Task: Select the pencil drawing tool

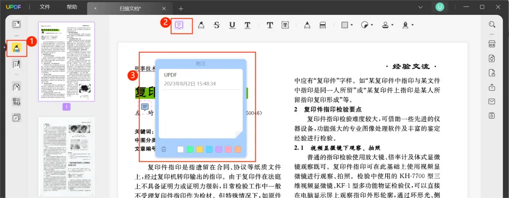Action: tap(307, 25)
